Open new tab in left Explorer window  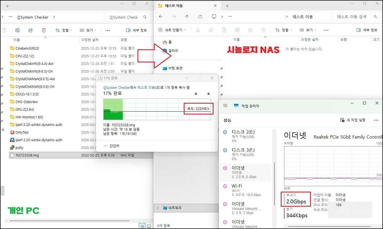[x=7, y=6]
